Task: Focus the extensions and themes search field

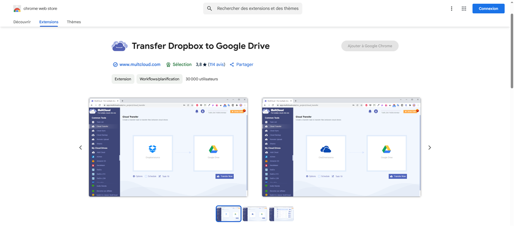Action: point(257,9)
